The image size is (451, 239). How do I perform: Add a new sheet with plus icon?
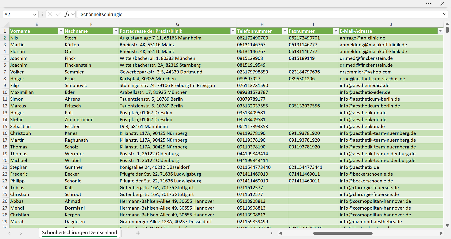(x=138, y=233)
